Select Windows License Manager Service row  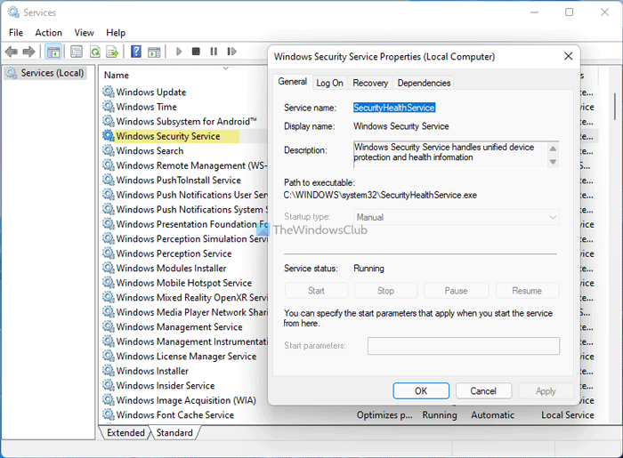180,356
